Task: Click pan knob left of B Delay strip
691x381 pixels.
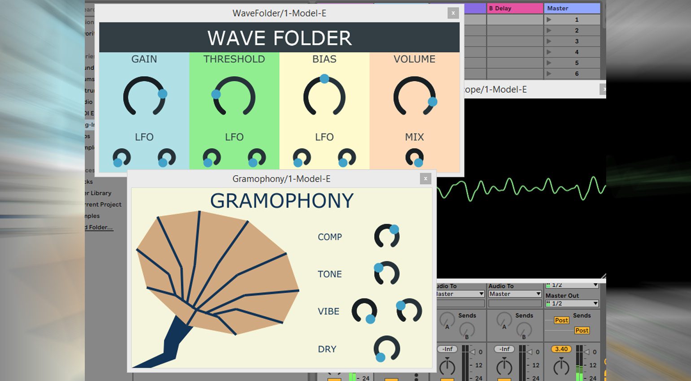Action: [x=447, y=366]
